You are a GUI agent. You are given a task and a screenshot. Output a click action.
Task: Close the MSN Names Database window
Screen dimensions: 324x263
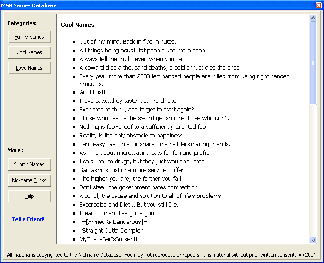click(319, 5)
